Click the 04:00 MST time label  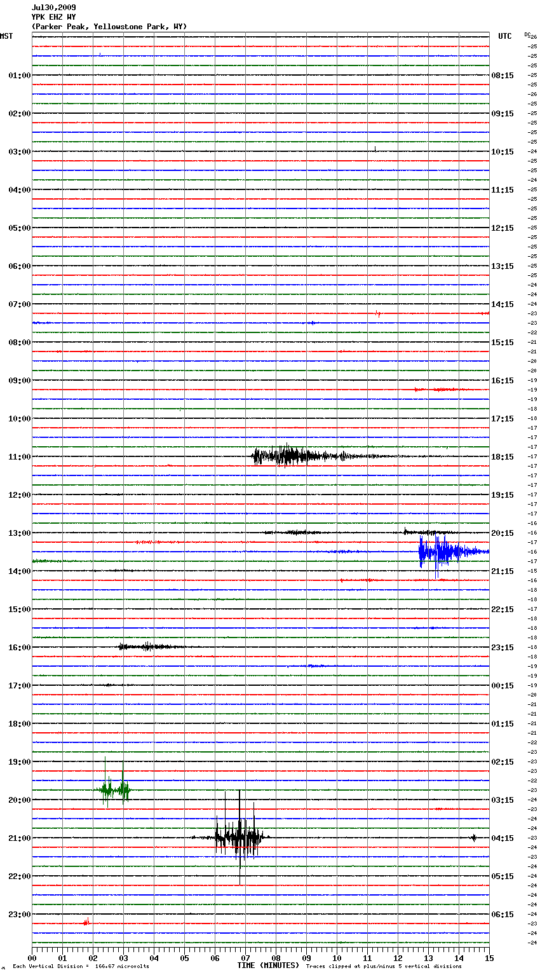click(19, 190)
